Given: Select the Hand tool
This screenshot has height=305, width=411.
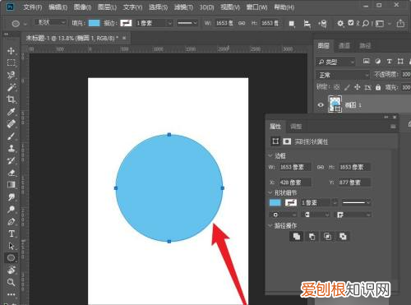Looking at the screenshot, I should [x=11, y=270].
